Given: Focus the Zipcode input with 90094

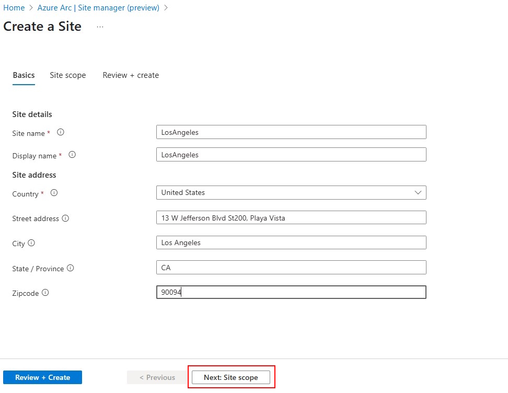Looking at the screenshot, I should coord(291,292).
